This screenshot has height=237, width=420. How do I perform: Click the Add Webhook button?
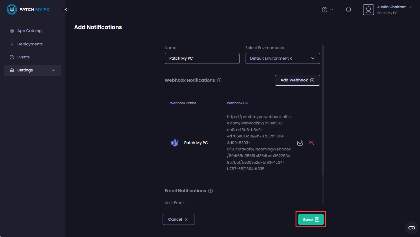(x=297, y=80)
